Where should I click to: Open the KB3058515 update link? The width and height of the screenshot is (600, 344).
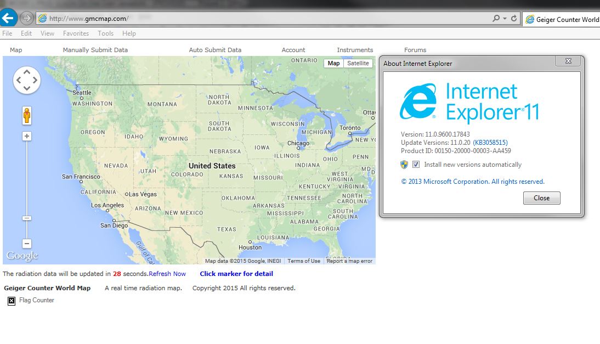point(490,142)
